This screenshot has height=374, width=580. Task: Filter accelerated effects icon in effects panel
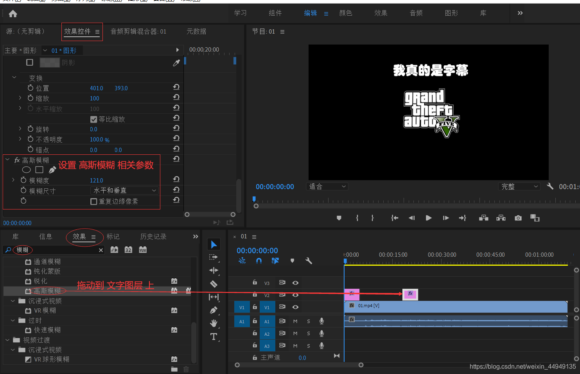pos(114,250)
